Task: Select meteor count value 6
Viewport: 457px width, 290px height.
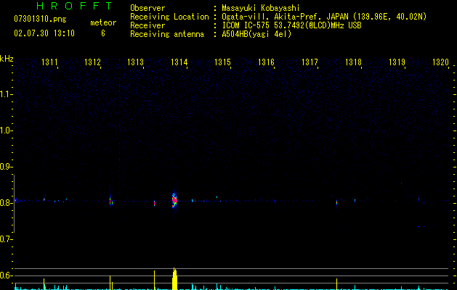Action: (x=103, y=33)
